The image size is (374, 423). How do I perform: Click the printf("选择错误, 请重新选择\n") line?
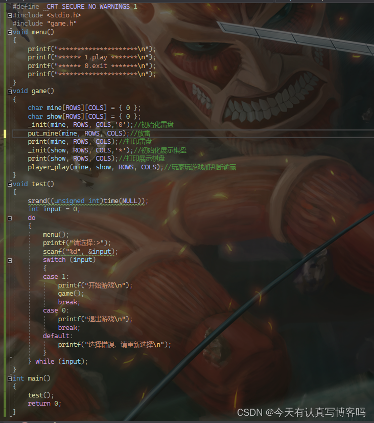click(x=114, y=345)
